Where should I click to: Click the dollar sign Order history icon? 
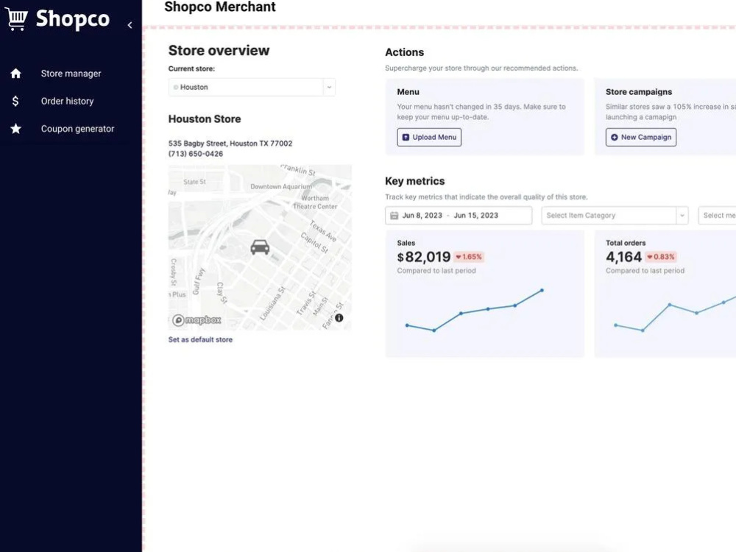[x=15, y=101]
